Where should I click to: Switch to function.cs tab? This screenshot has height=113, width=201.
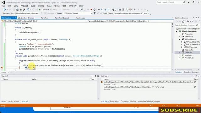click(x=80, y=18)
